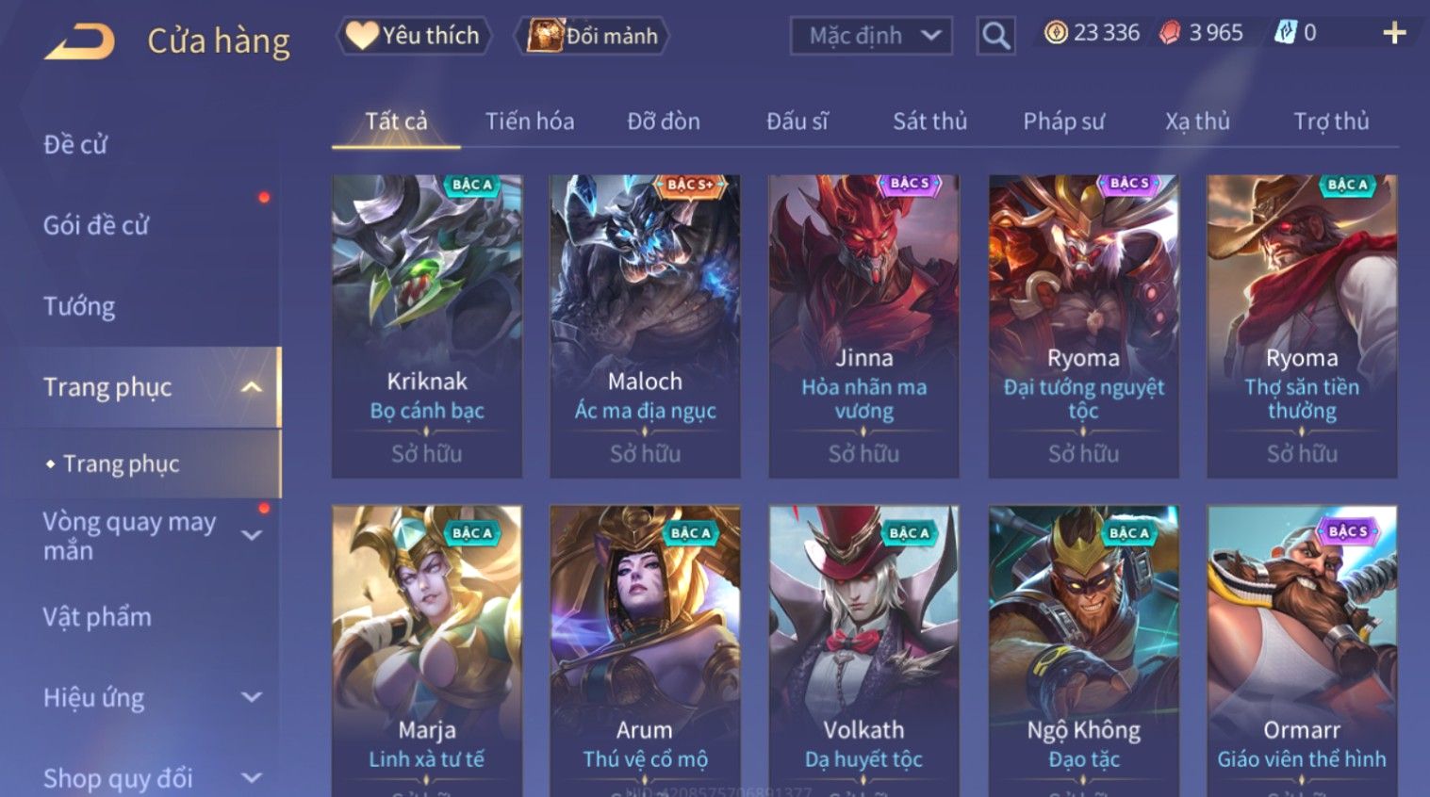Click the gold coin balance icon
Screen dimensions: 1430x797
coord(1056,33)
